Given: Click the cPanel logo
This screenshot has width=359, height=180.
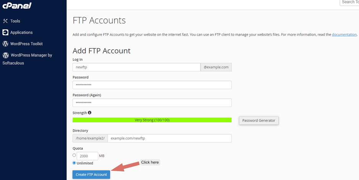Looking at the screenshot, I should [x=17, y=5].
